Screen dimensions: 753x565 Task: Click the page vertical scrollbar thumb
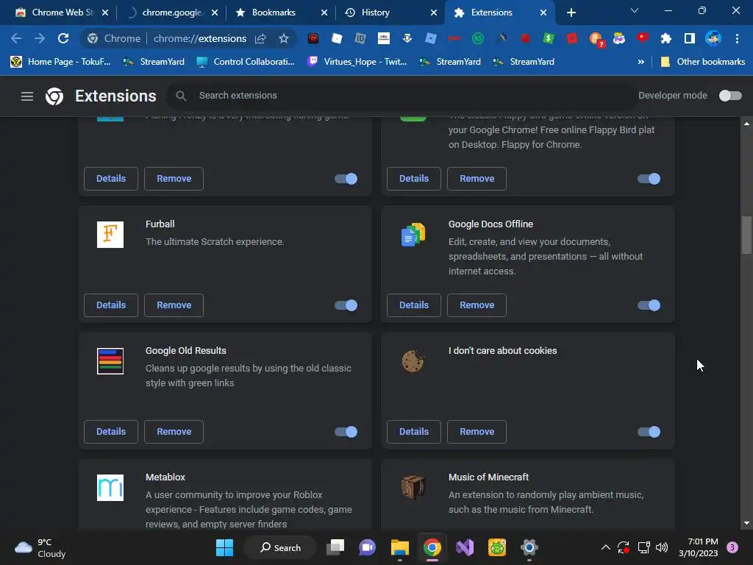click(x=746, y=235)
